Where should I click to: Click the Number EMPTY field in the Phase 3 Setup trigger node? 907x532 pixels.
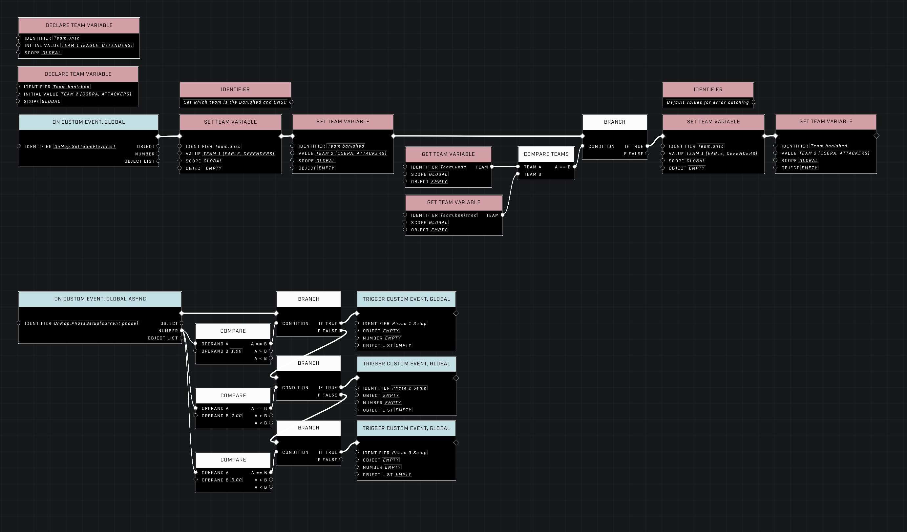point(393,467)
